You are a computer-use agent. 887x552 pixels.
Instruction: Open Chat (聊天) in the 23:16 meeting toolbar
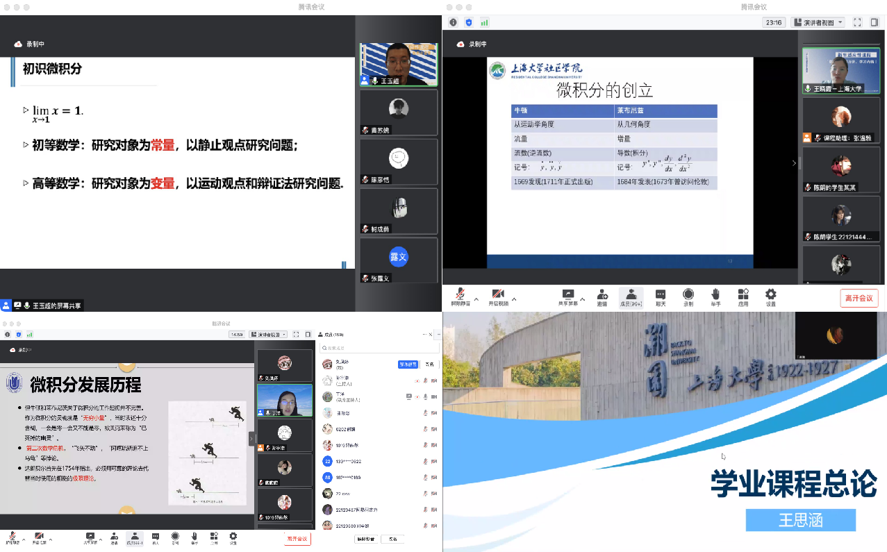pos(661,296)
